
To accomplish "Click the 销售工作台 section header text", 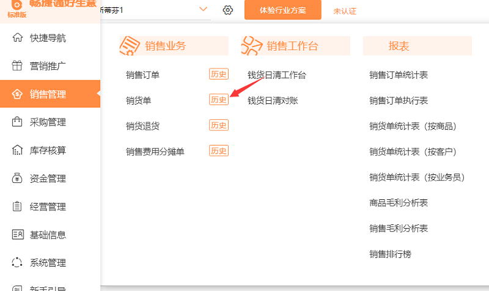I will point(293,46).
